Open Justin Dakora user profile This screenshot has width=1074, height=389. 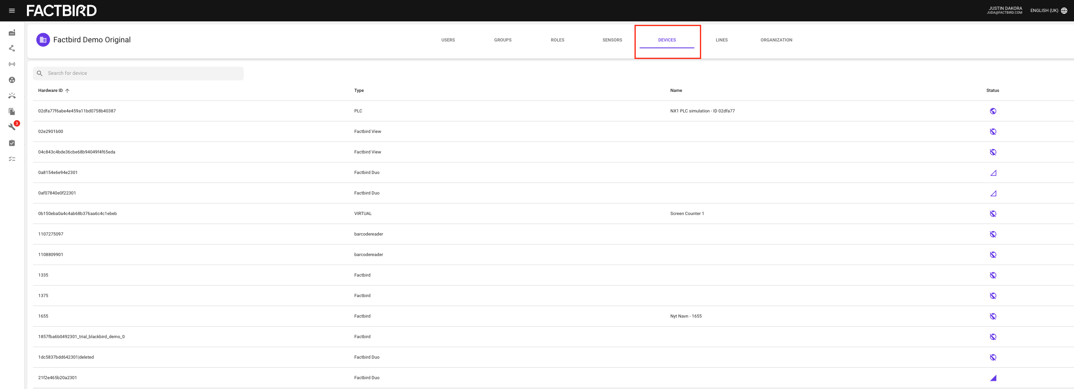pyautogui.click(x=1004, y=10)
